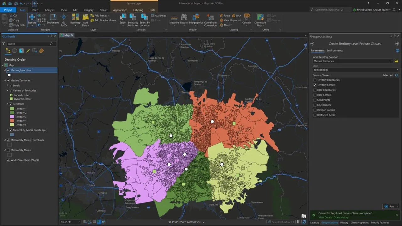The height and width of the screenshot is (226, 402).
Task: Toggle Mexico Territories layer visibility
Action: tap(8, 80)
